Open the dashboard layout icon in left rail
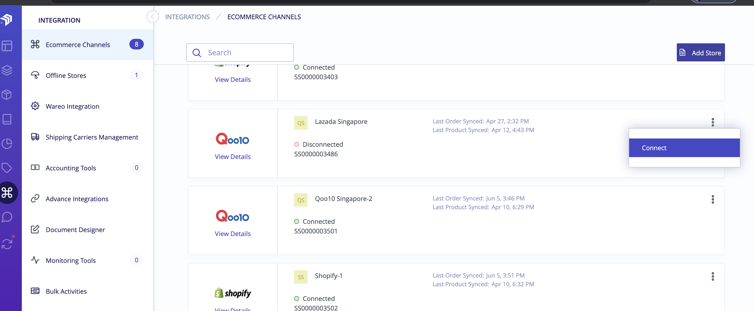 point(7,46)
